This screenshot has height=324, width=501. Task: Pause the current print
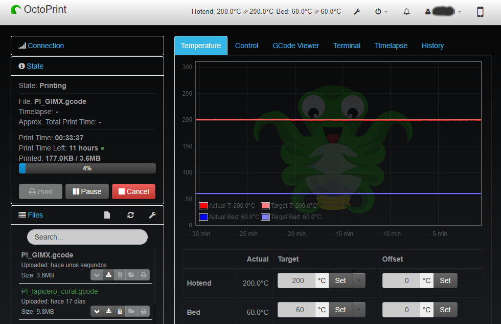pos(87,191)
